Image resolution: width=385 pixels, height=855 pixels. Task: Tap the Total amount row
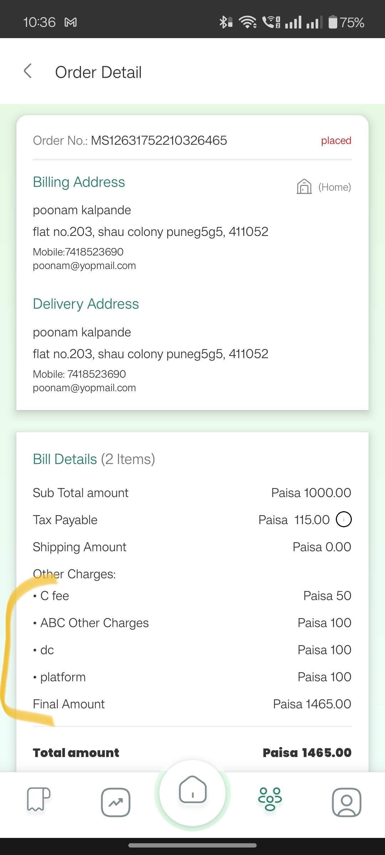pyautogui.click(x=192, y=752)
